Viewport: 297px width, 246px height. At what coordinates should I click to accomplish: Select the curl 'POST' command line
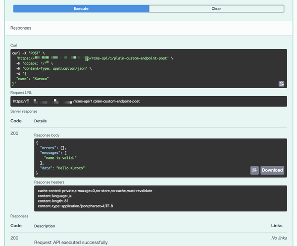[x=28, y=53]
